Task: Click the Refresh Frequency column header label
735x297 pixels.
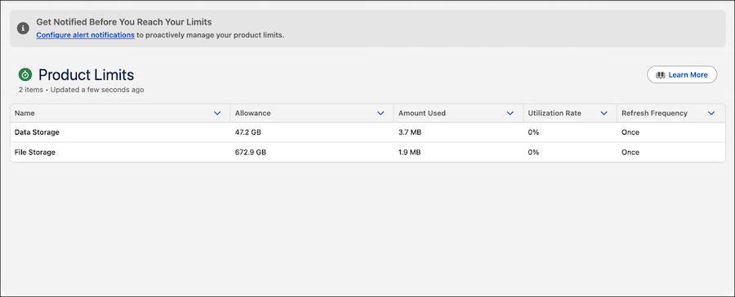Action: coord(654,113)
